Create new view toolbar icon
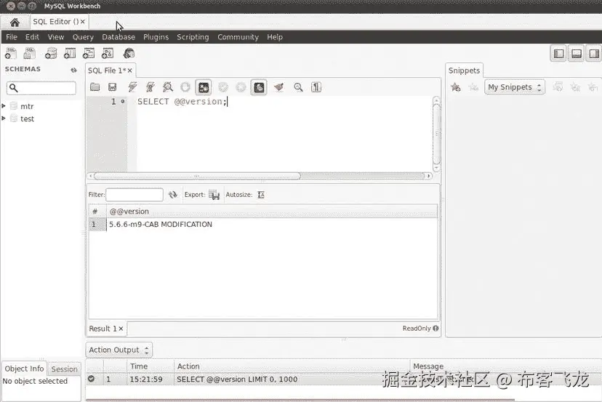The width and height of the screenshot is (602, 402). 89,53
